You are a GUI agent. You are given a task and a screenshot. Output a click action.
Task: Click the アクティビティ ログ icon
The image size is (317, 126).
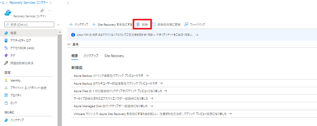coord(6,40)
